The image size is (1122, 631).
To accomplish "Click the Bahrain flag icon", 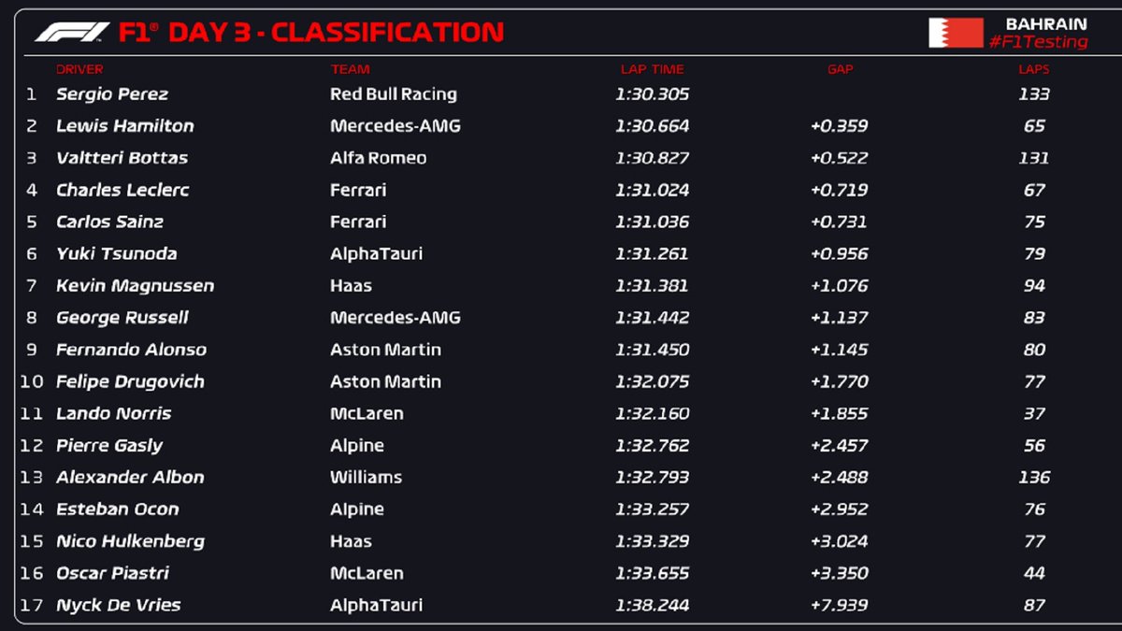I will (x=955, y=33).
